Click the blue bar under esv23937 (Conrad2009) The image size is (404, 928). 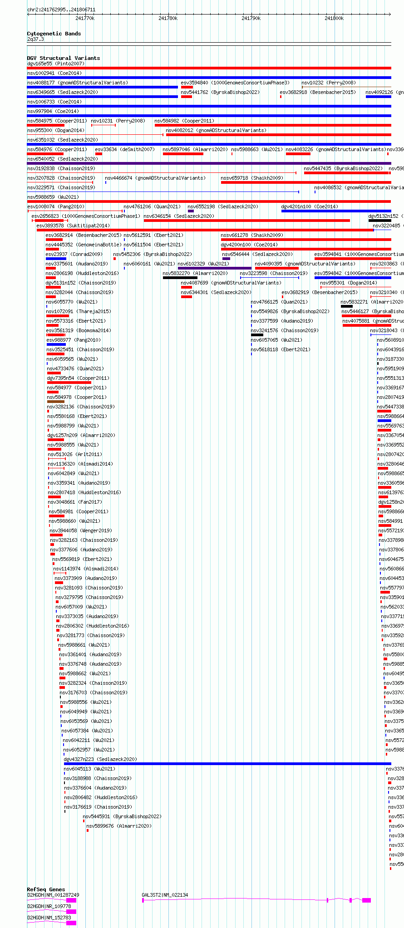coord(56,259)
